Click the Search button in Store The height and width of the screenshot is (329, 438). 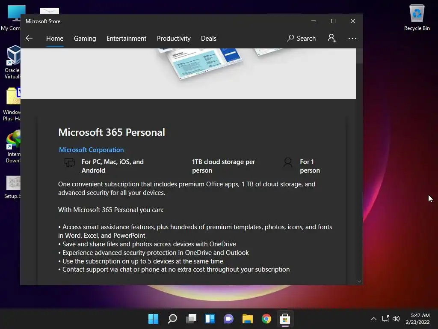(301, 38)
